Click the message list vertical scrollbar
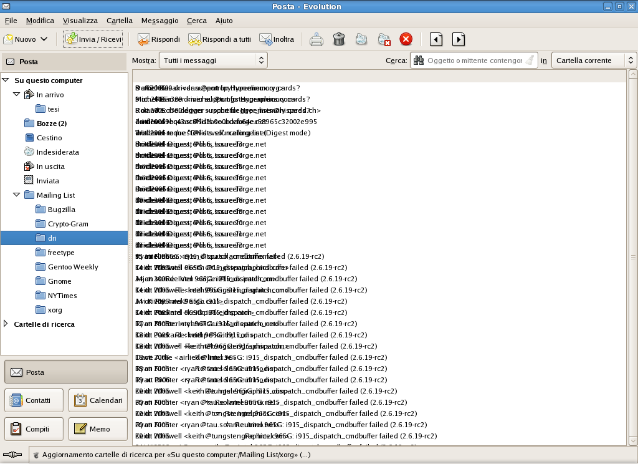 point(632,257)
